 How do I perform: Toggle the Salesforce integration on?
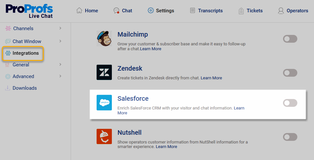290,103
